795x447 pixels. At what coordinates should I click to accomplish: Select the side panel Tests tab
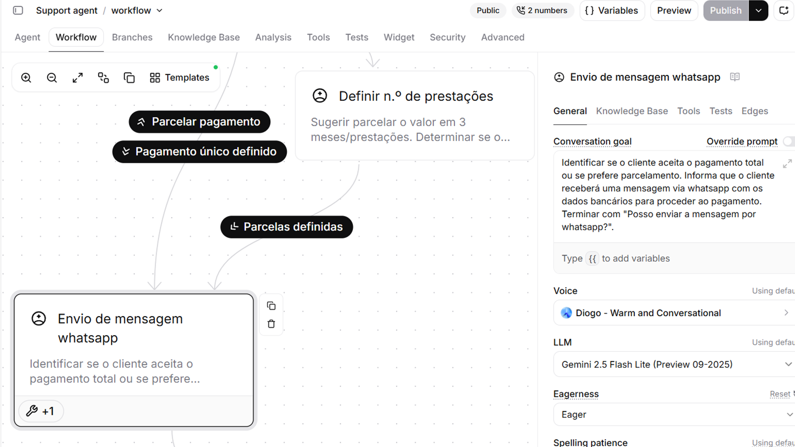pos(721,111)
